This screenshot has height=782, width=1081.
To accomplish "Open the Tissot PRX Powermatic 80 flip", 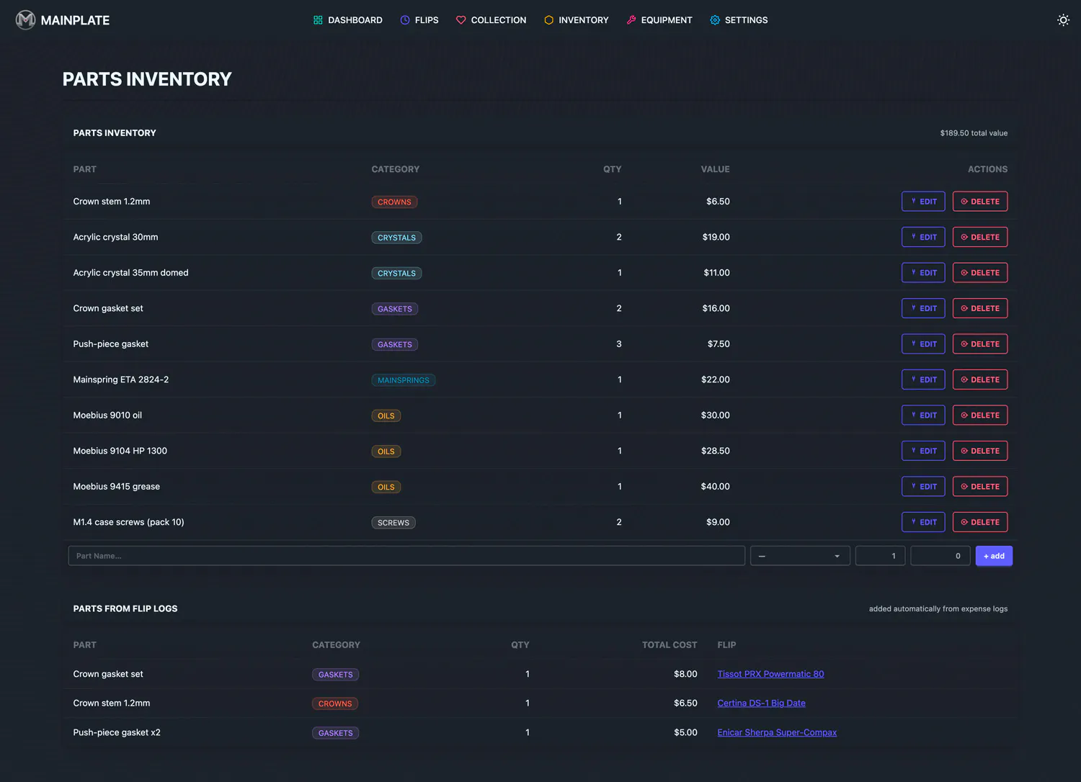I will pyautogui.click(x=770, y=674).
